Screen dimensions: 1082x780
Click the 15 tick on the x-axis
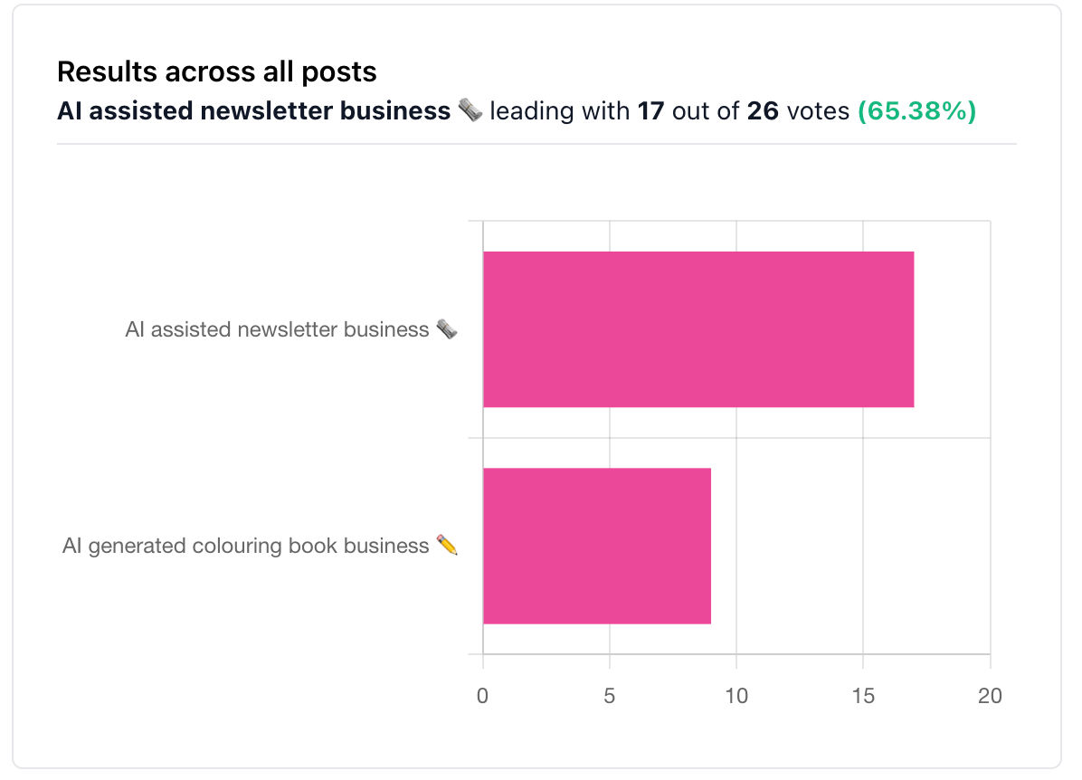(863, 696)
